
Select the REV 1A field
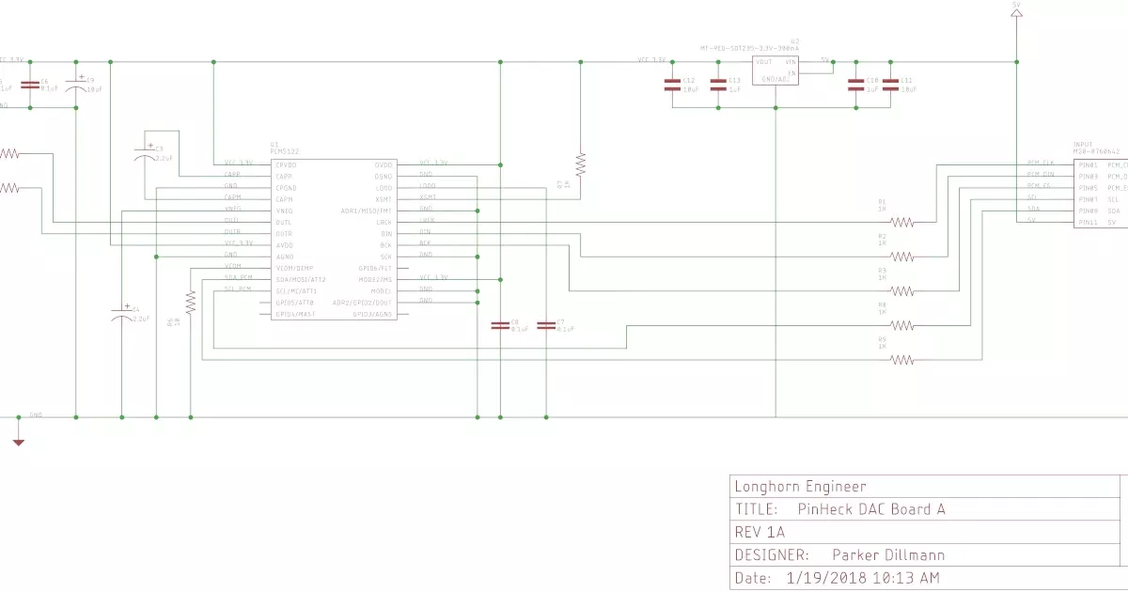point(759,532)
